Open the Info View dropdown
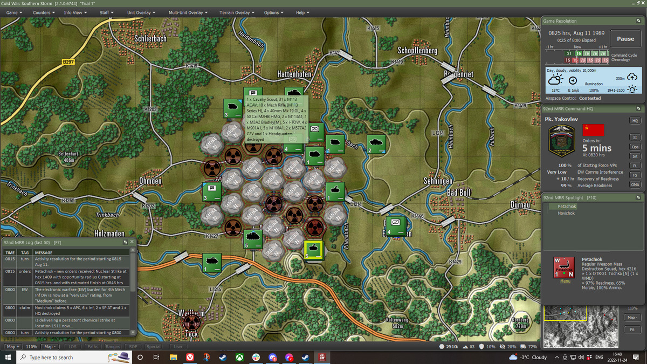 [75, 12]
